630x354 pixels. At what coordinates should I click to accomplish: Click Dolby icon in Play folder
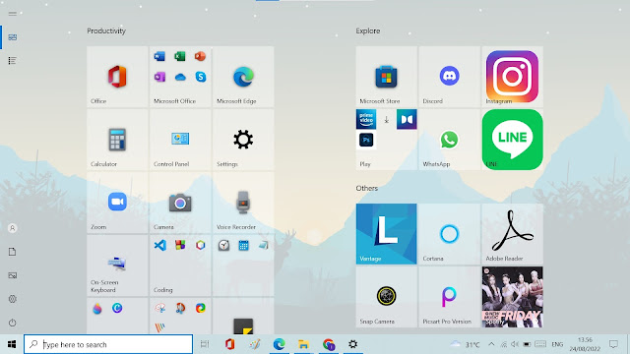pyautogui.click(x=407, y=119)
